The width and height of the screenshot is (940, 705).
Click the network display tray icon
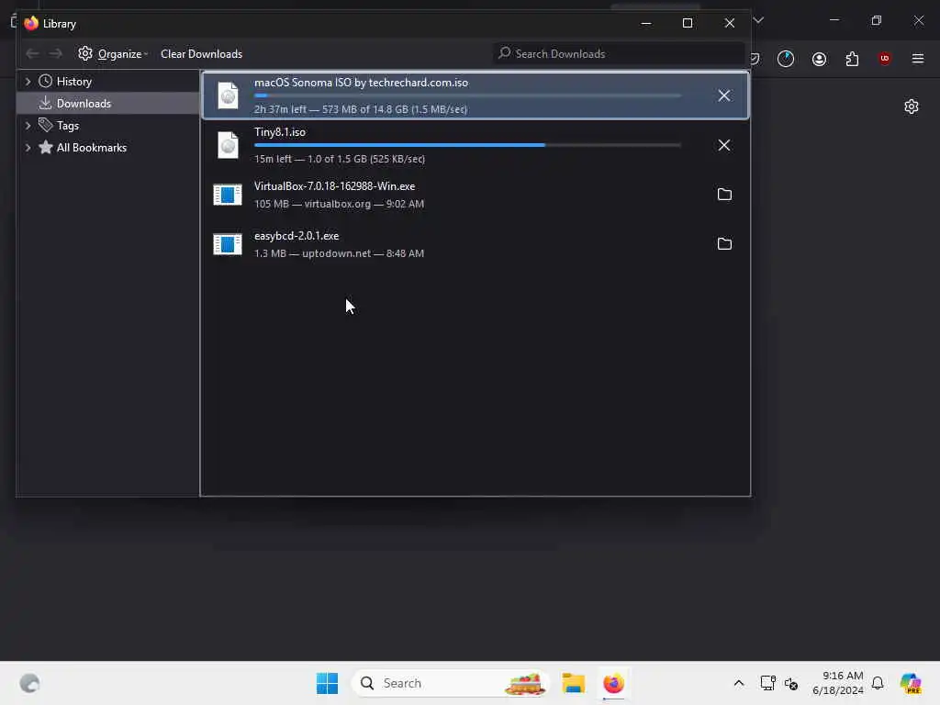coord(768,683)
